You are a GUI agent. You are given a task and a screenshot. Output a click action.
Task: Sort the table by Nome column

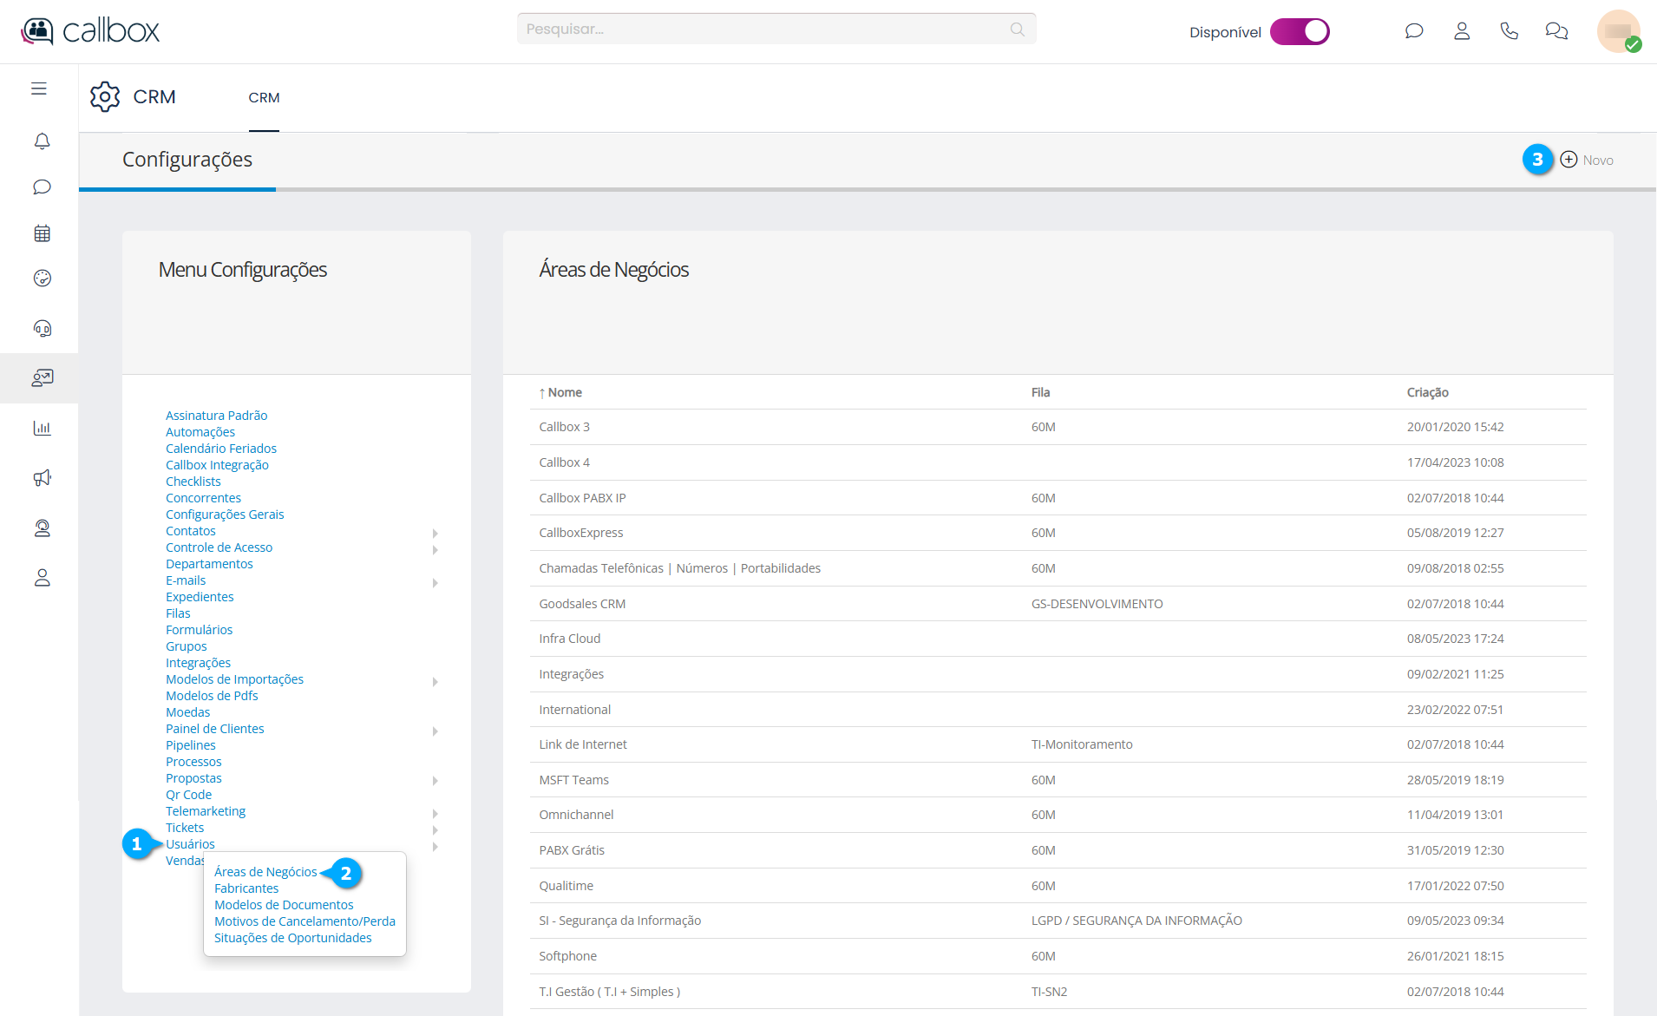point(564,392)
